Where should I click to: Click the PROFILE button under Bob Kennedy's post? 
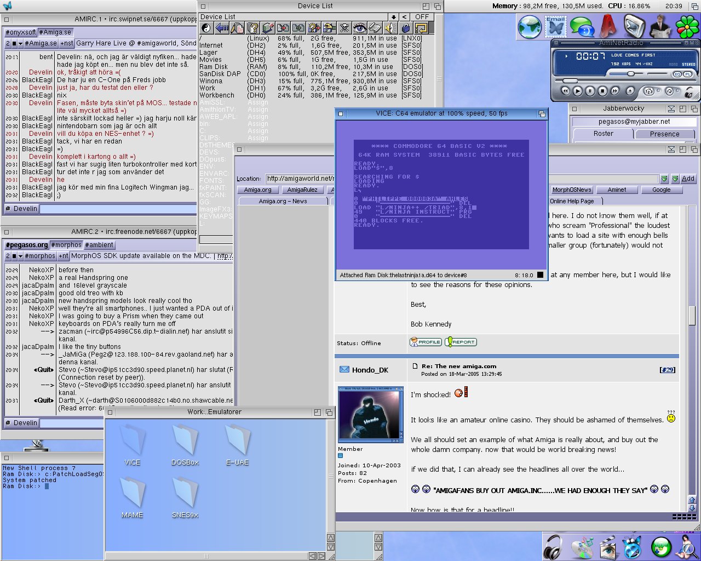(426, 342)
